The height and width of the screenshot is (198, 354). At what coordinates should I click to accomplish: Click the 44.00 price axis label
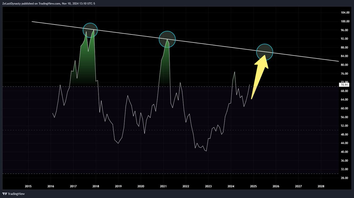pos(345,143)
